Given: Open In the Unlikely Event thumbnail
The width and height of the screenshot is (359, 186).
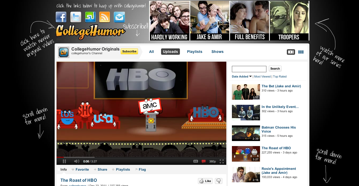Looking at the screenshot, I should point(246,112).
